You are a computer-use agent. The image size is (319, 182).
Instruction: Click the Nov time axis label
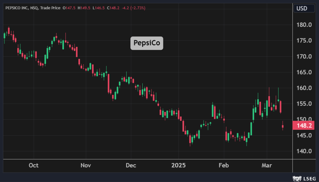pyautogui.click(x=86, y=165)
